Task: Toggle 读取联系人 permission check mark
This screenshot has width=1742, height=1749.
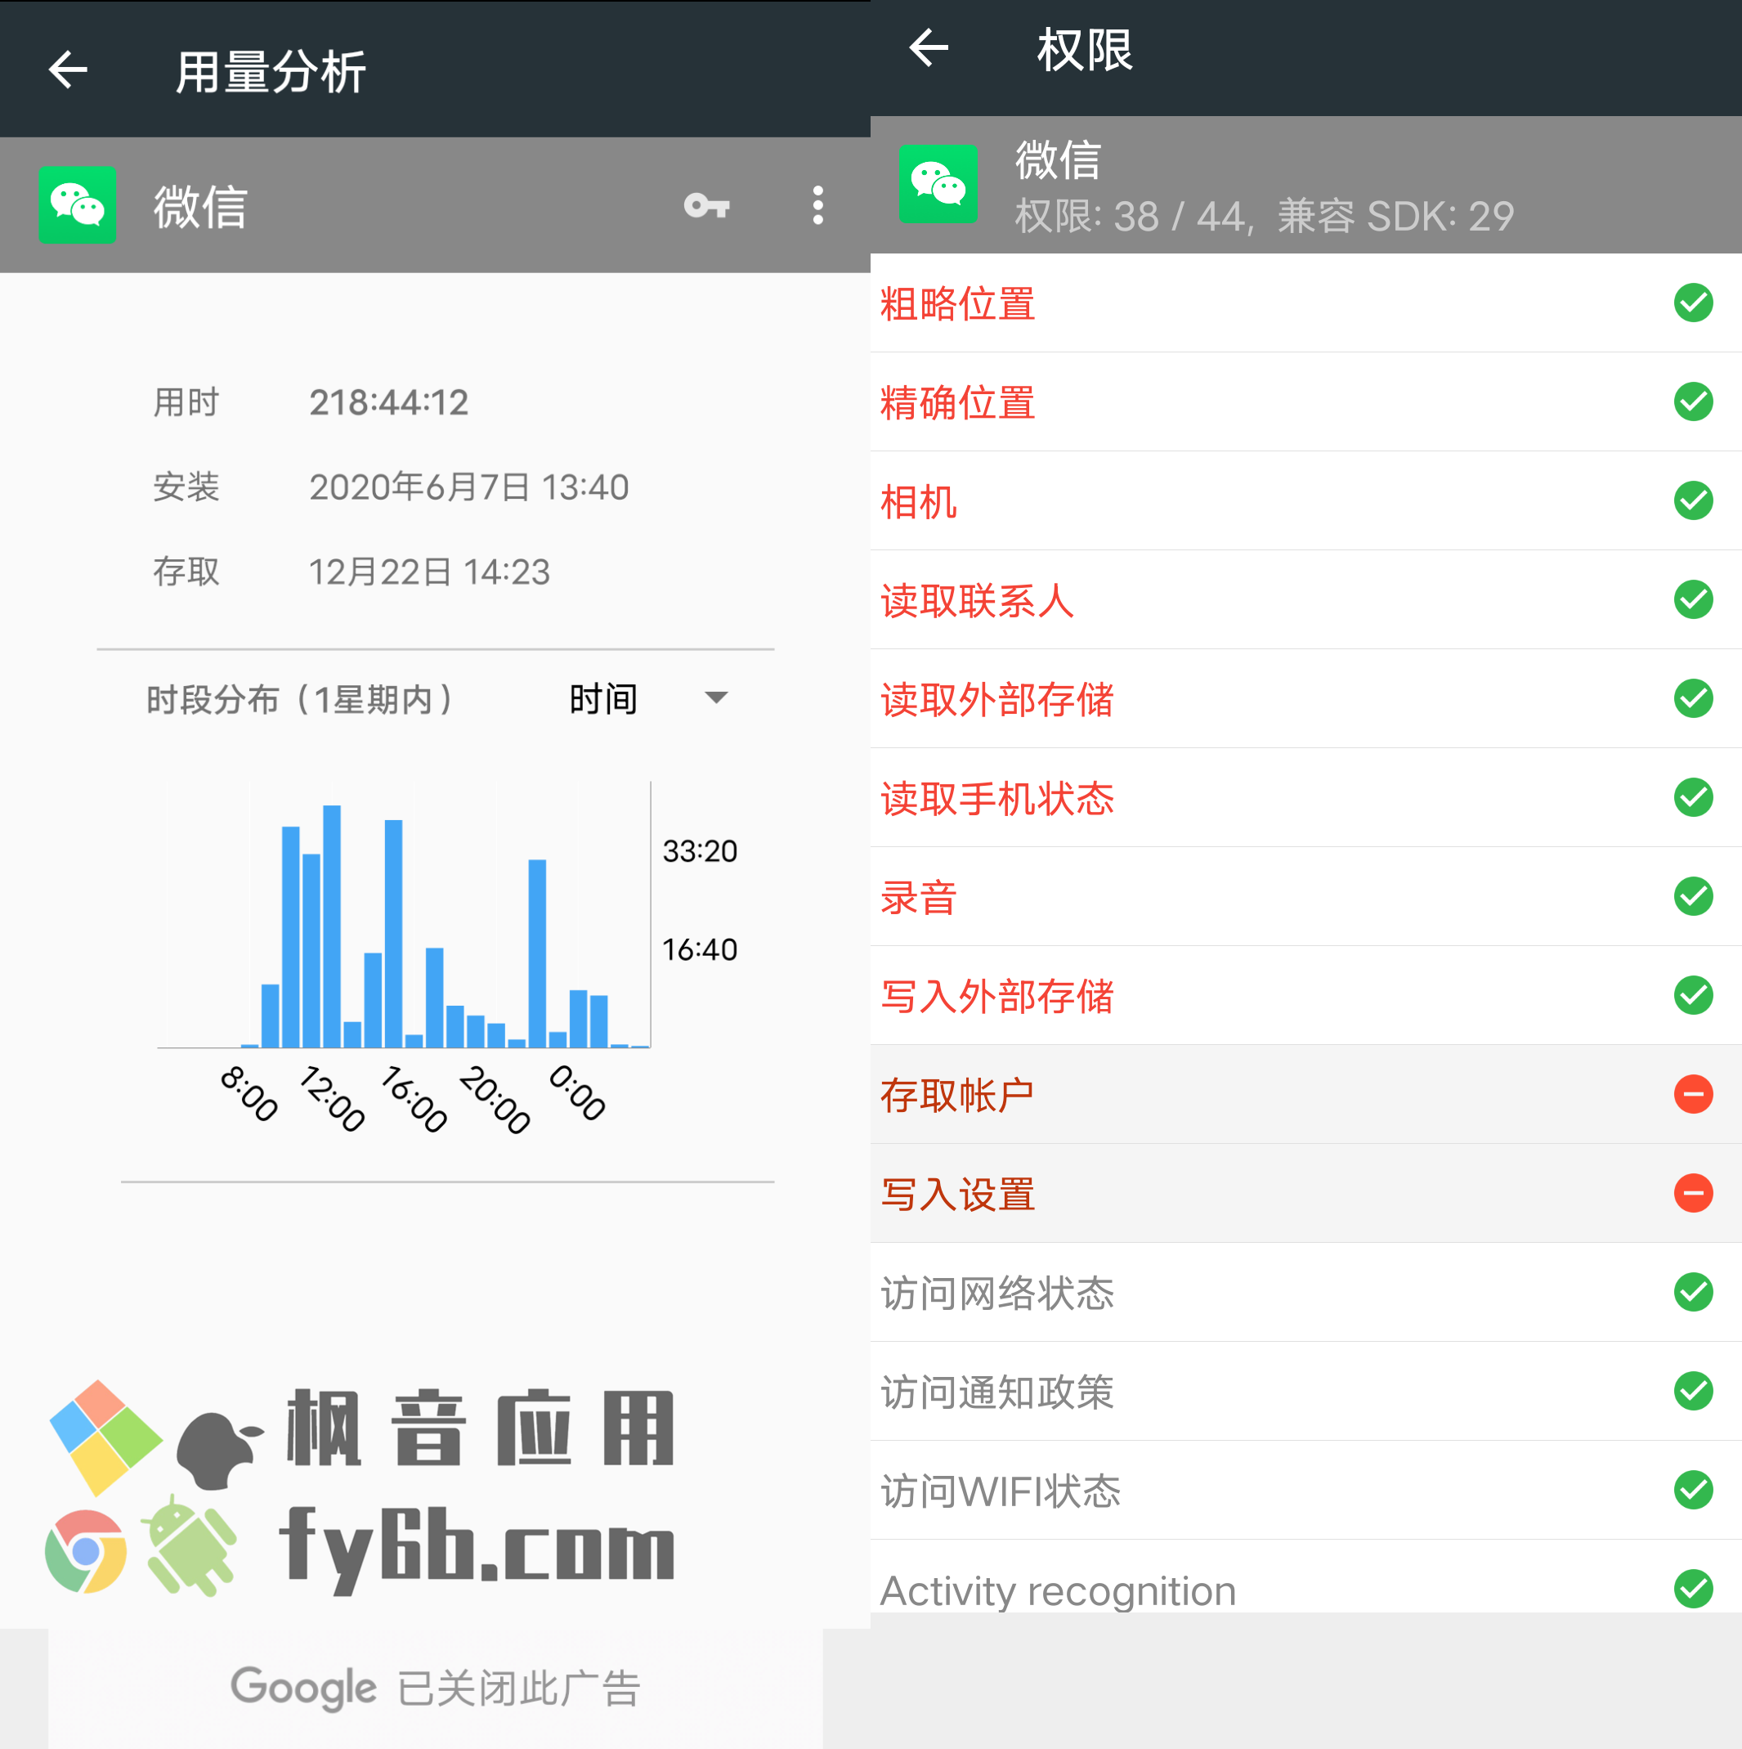Action: tap(1693, 599)
